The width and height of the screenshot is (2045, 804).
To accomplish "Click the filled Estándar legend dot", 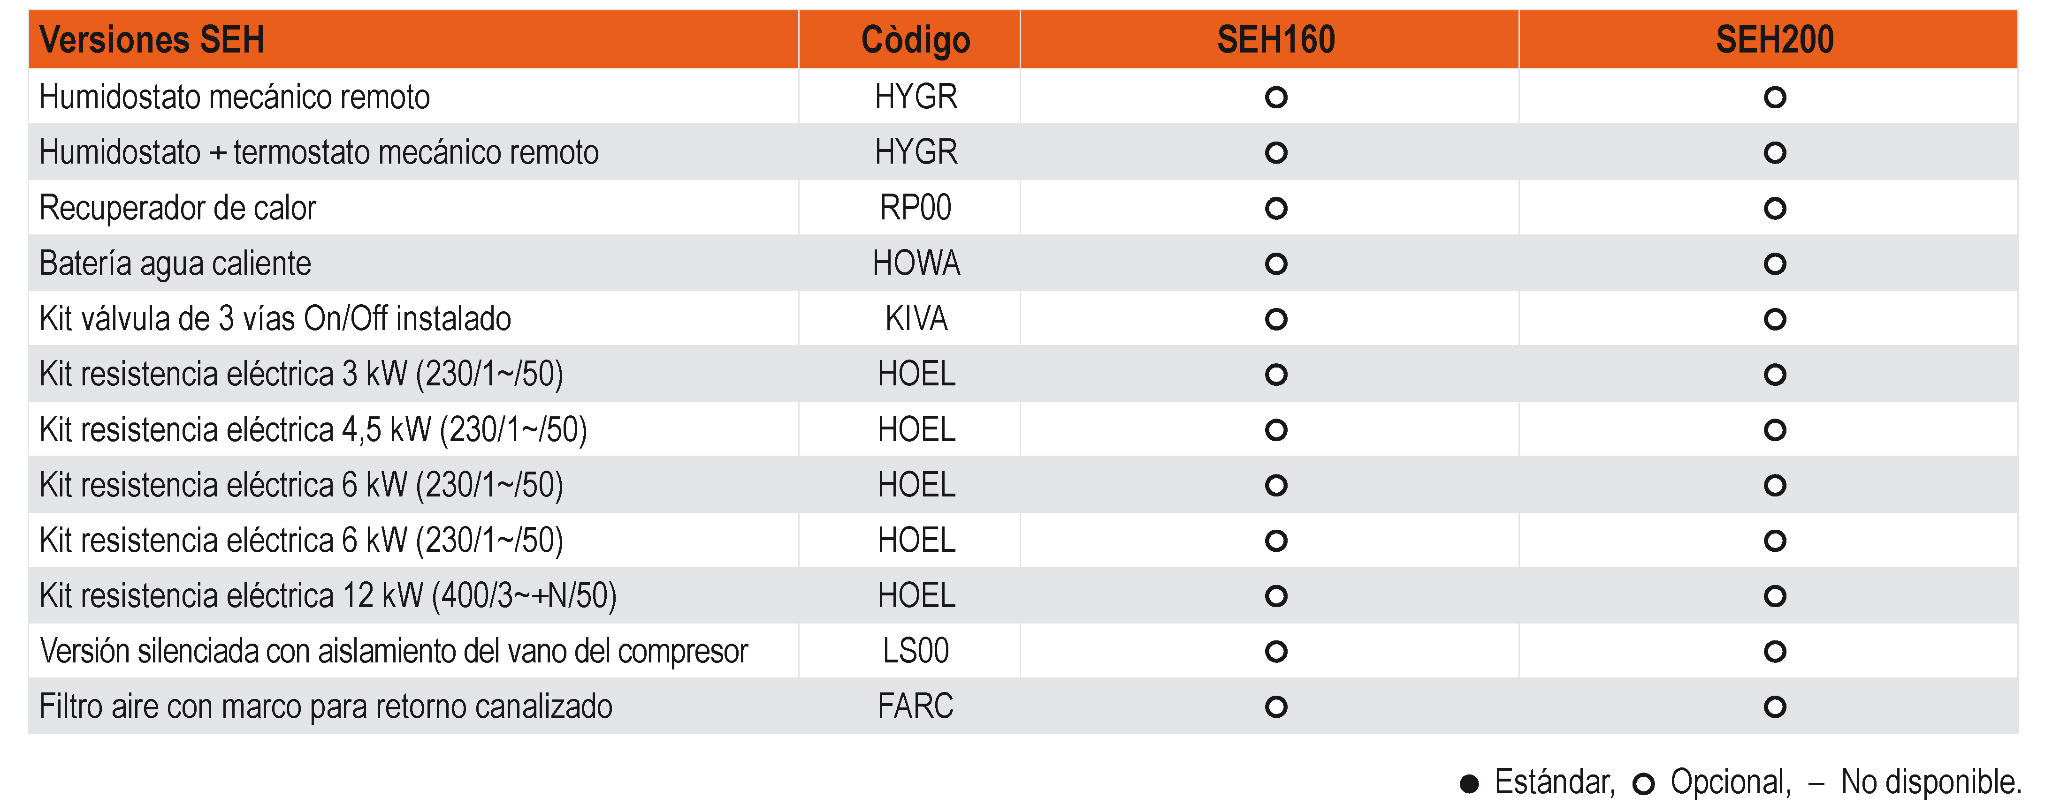I will [x=1469, y=784].
